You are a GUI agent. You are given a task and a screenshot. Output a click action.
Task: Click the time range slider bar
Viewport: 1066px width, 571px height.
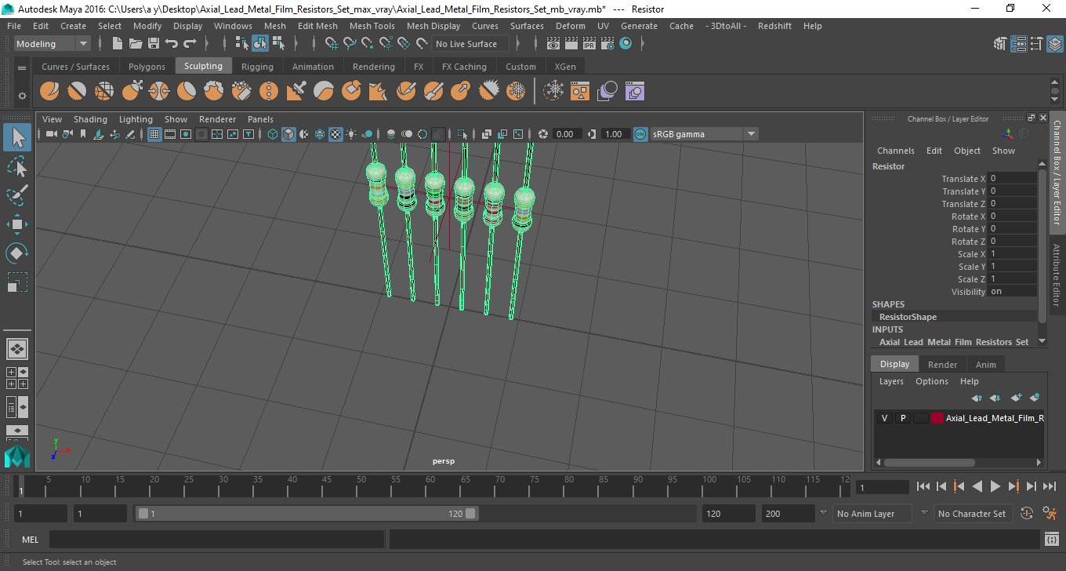(307, 514)
